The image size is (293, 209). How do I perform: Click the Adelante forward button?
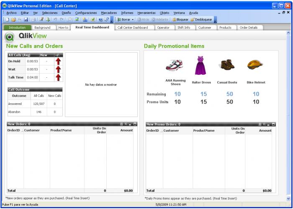pos(160,20)
